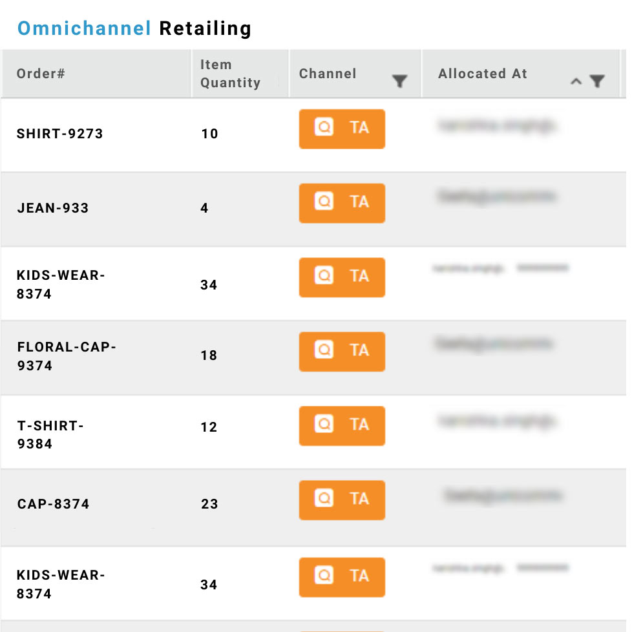The image size is (632, 632).
Task: Select the Item Quantity column header
Action: coord(240,74)
